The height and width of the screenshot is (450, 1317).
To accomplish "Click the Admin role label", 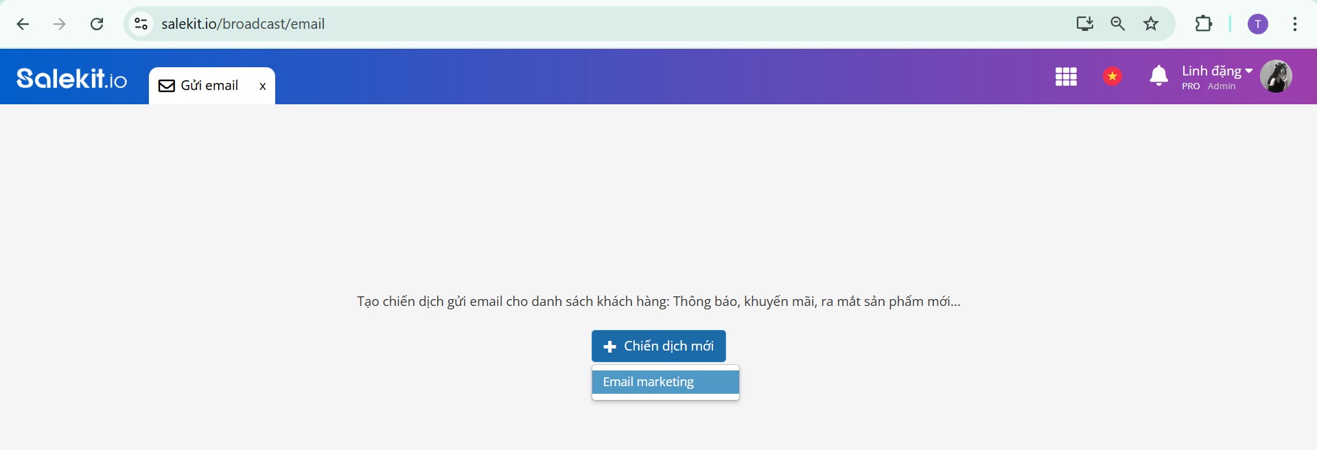I will point(1222,86).
